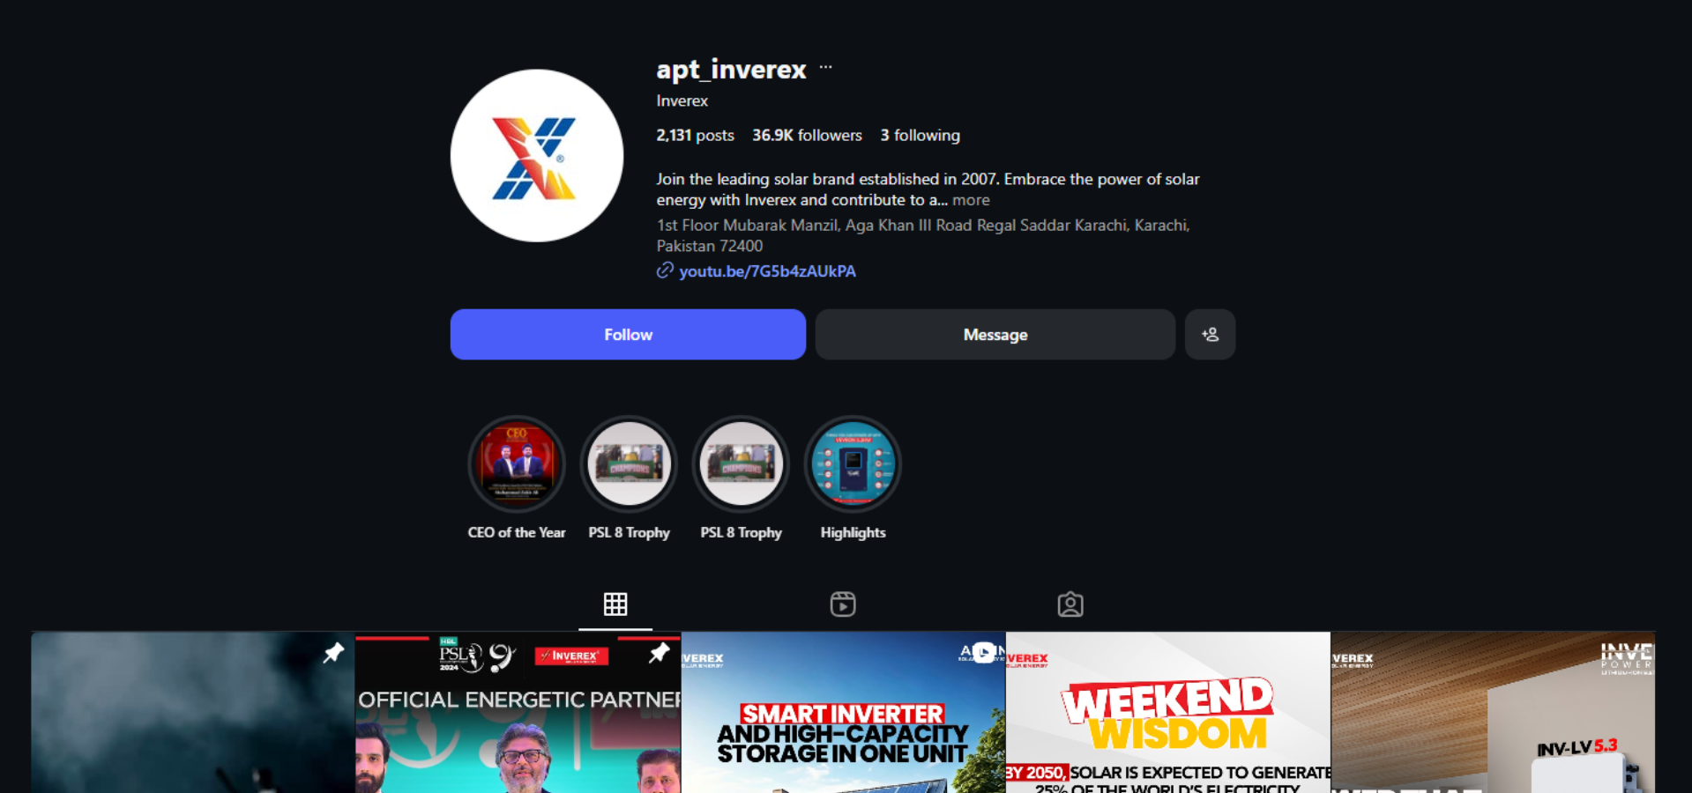The height and width of the screenshot is (793, 1692).
Task: Open the Smart Inverter video post
Action: [x=843, y=714]
